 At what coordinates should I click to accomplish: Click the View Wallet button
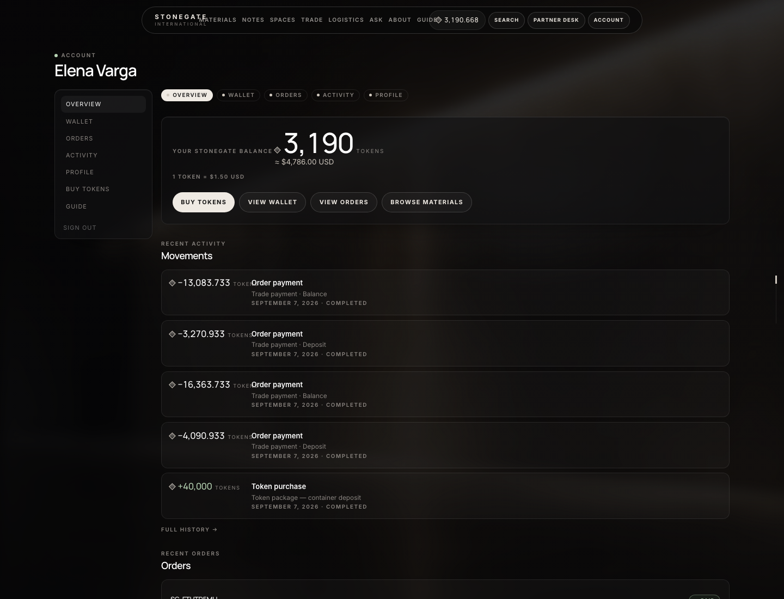click(x=272, y=202)
